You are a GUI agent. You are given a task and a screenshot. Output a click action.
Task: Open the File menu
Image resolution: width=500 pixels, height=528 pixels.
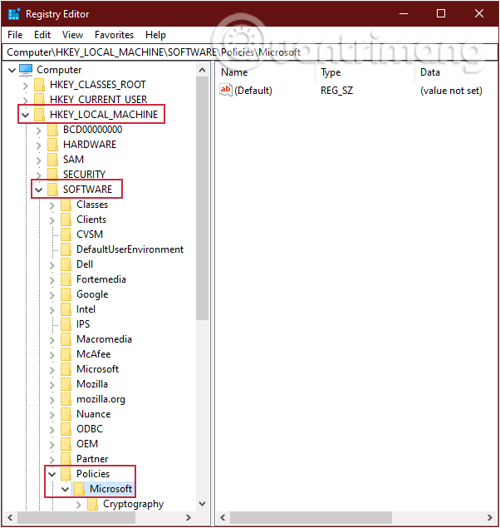(x=15, y=35)
